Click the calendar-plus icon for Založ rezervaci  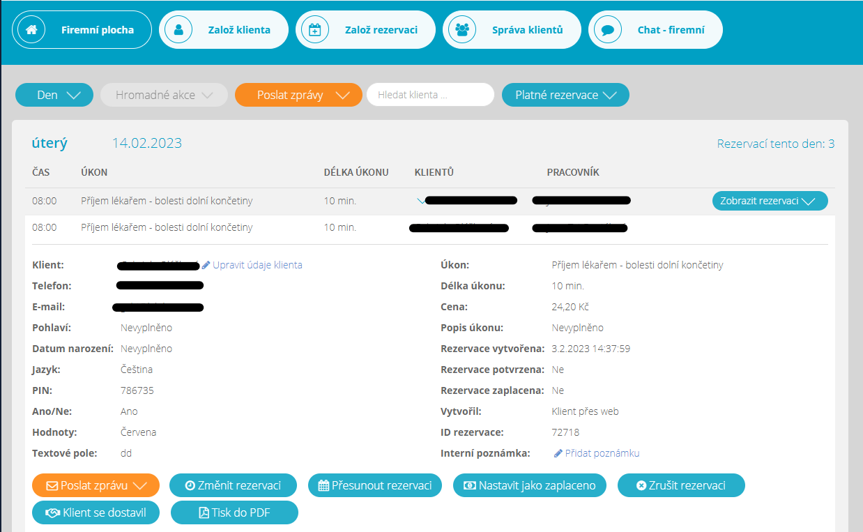pyautogui.click(x=315, y=30)
